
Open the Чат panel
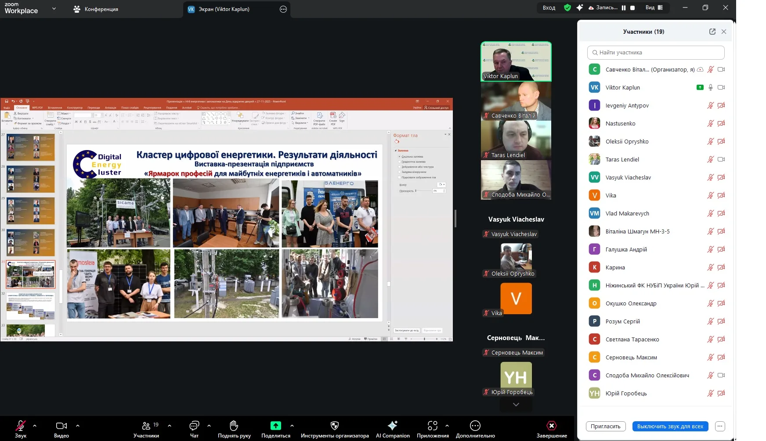[x=194, y=428]
